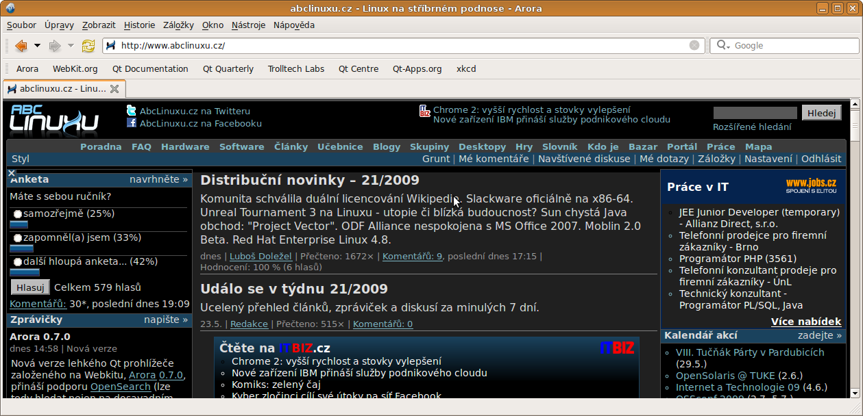Select the "samozřejmě (25%)" poll option
Image resolution: width=863 pixels, height=416 pixels.
click(18, 214)
